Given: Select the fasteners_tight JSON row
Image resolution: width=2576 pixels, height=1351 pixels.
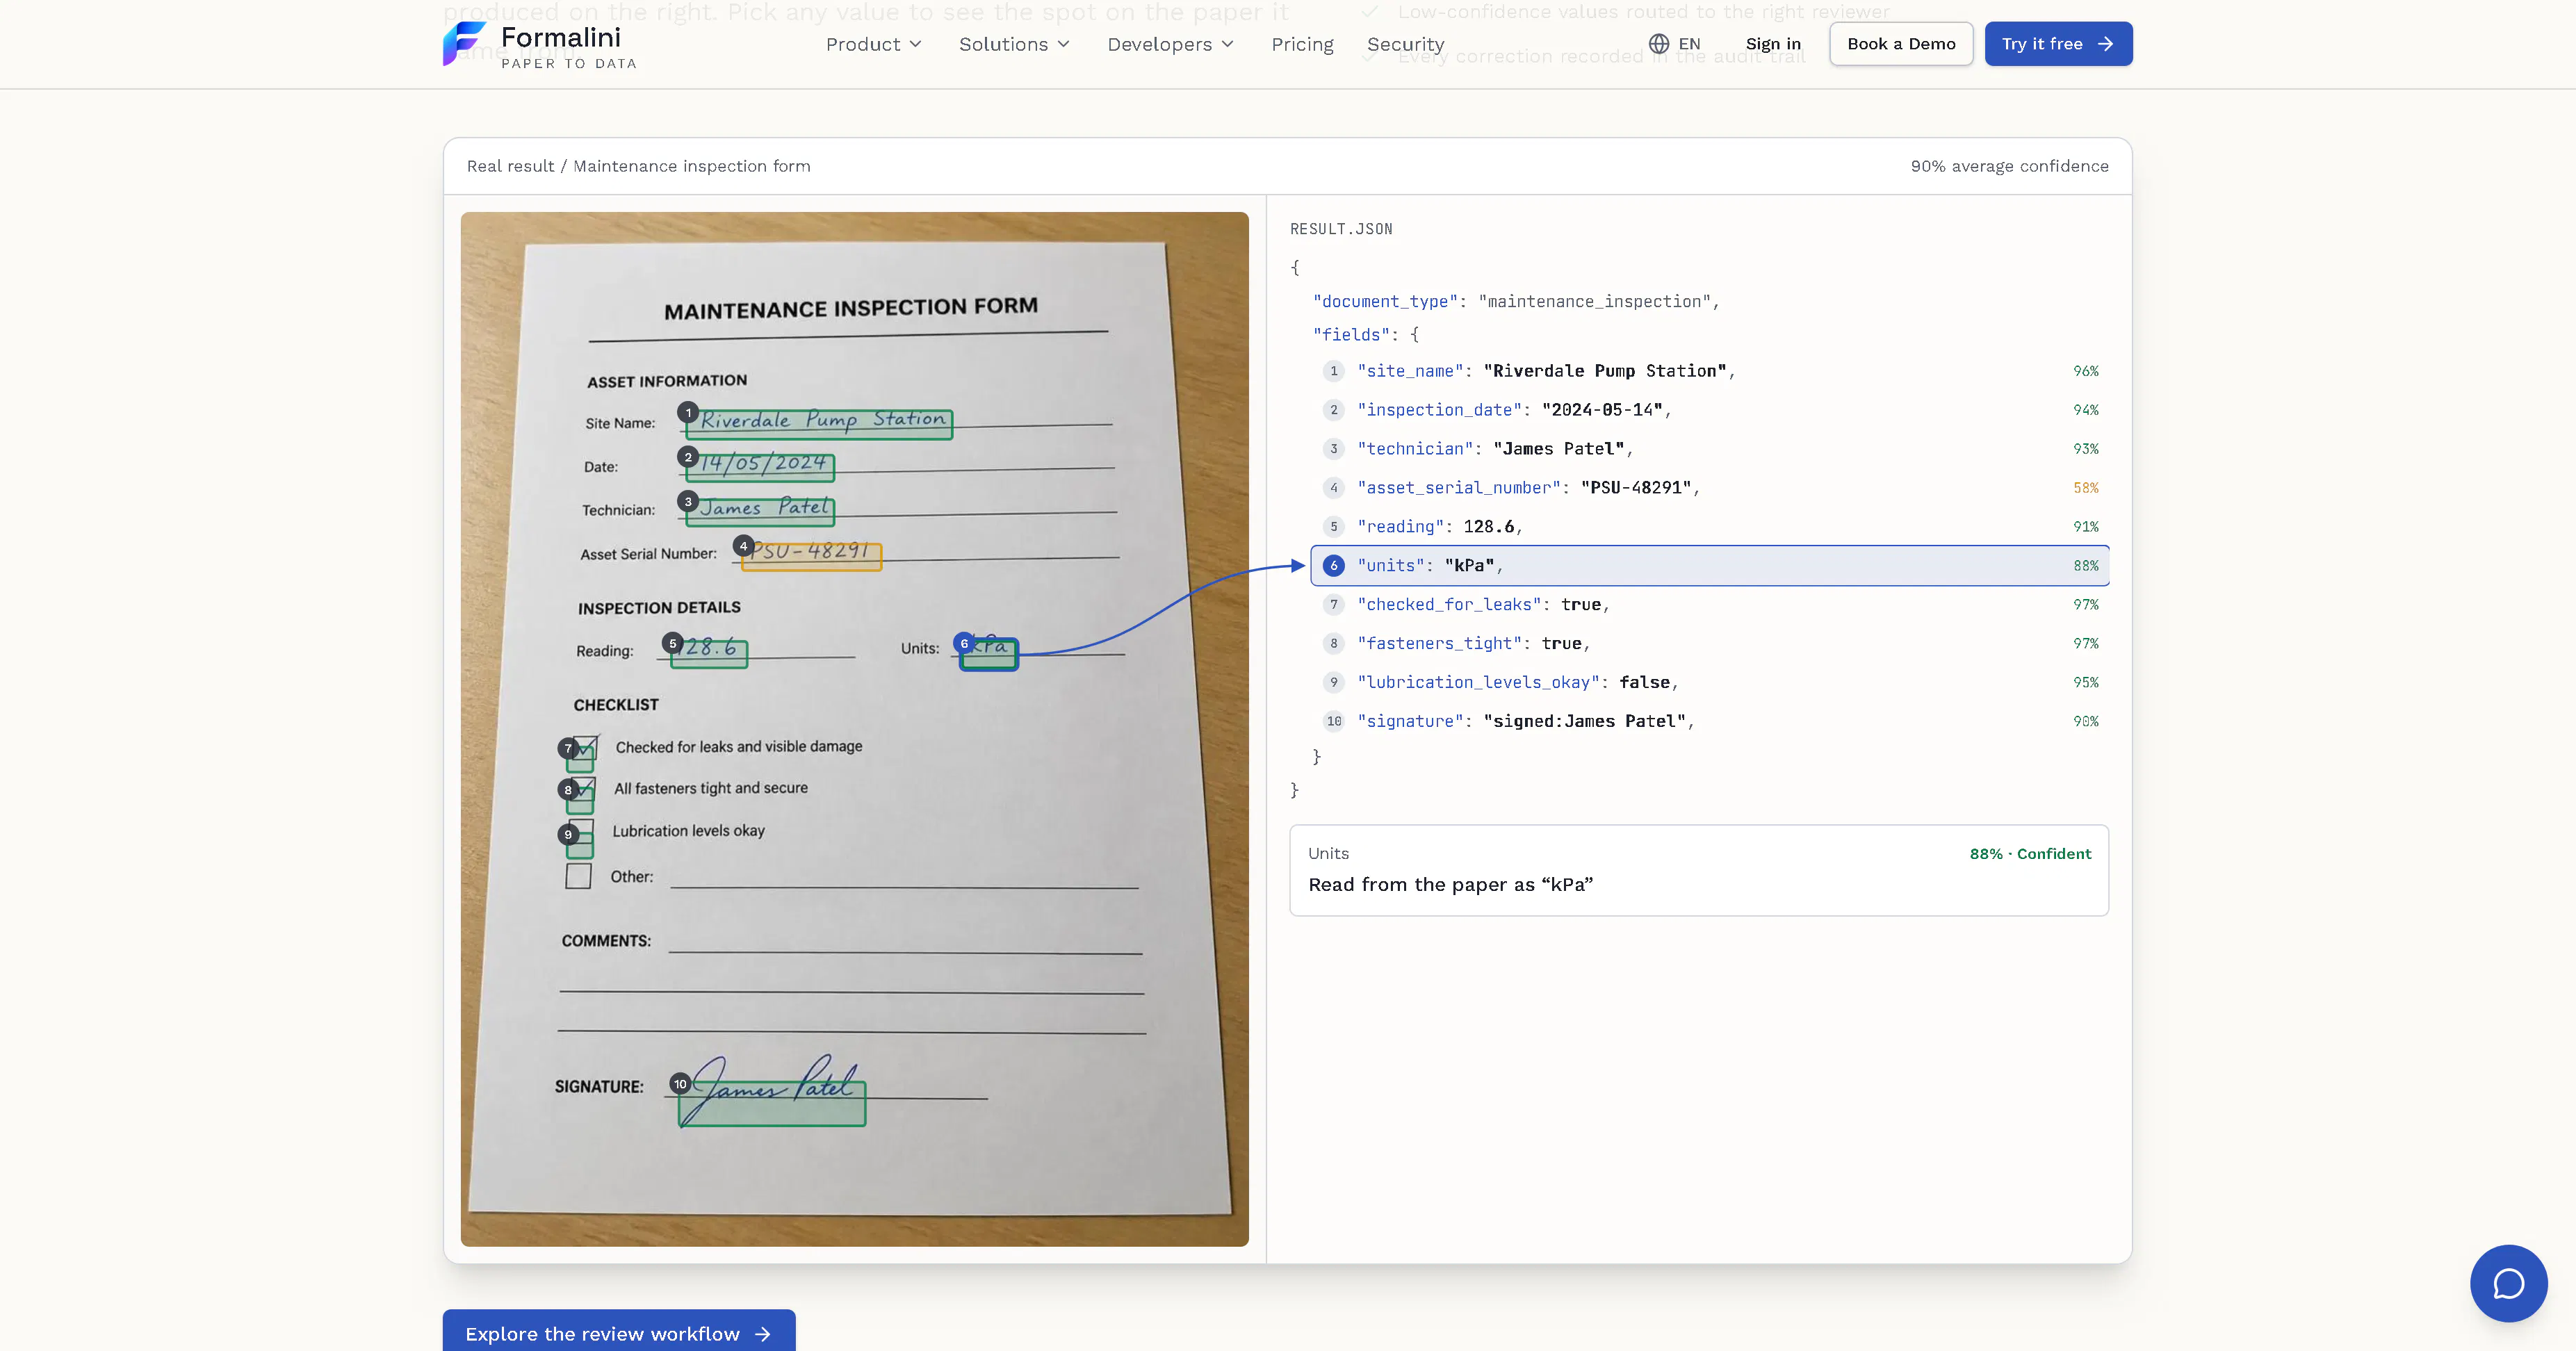Looking at the screenshot, I should pos(1710,644).
